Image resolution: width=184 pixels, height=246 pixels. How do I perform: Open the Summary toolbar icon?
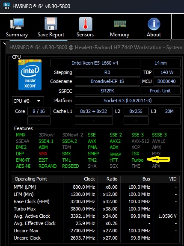[x=17, y=24]
